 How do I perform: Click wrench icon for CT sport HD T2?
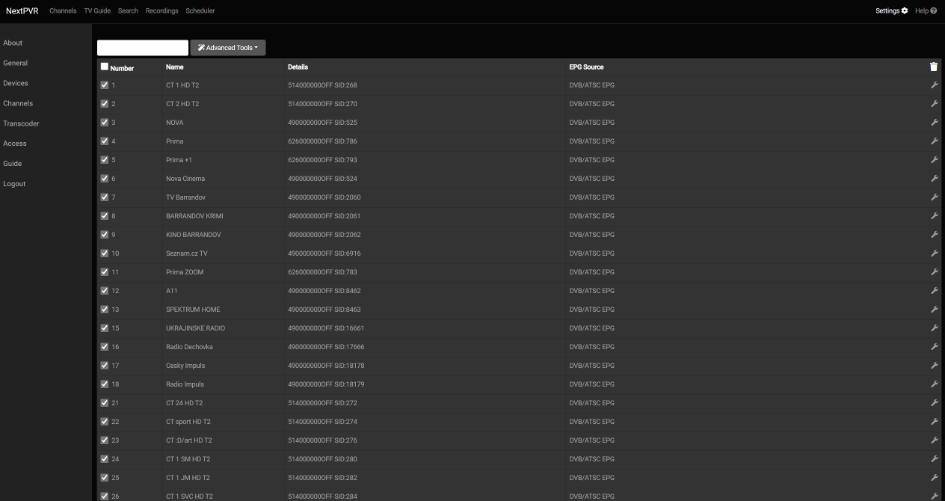tap(934, 422)
